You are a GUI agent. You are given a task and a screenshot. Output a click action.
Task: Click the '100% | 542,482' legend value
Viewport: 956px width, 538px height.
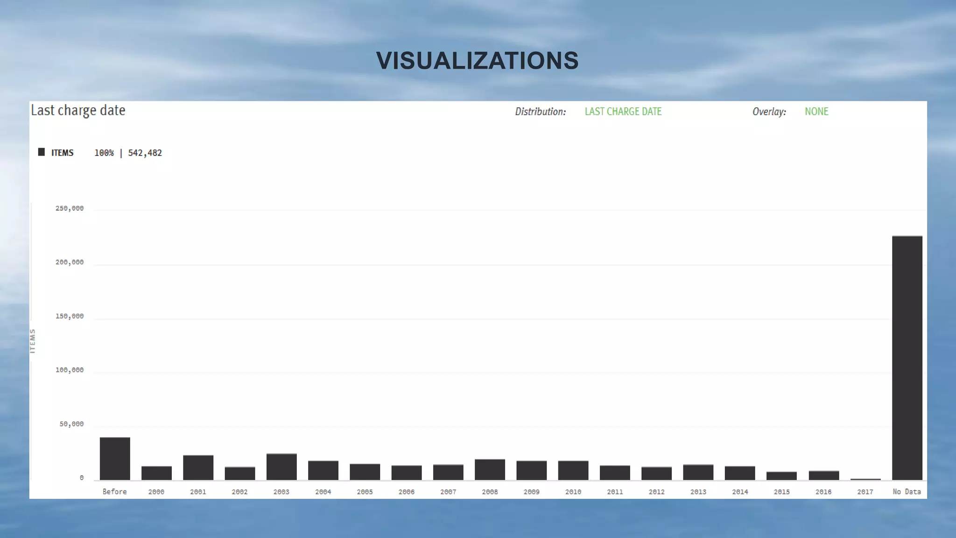click(x=128, y=153)
